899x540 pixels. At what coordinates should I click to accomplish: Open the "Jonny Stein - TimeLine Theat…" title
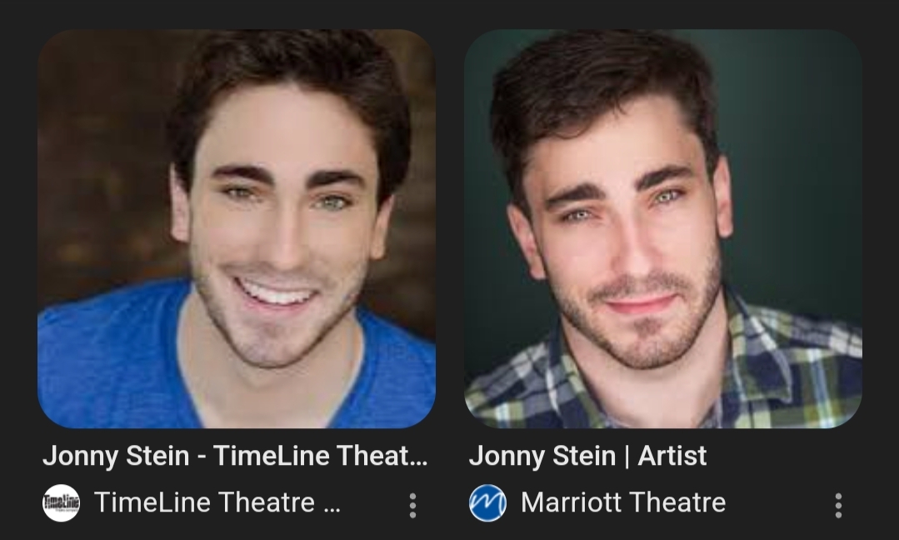(x=235, y=456)
